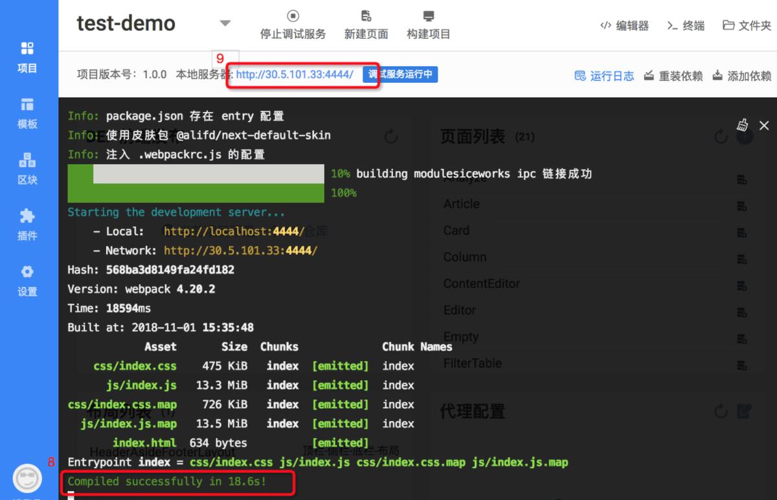Refresh the 页面列表 page list
The height and width of the screenshot is (500, 777).
[721, 136]
